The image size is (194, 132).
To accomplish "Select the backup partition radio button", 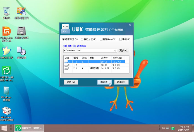I will [88, 39].
